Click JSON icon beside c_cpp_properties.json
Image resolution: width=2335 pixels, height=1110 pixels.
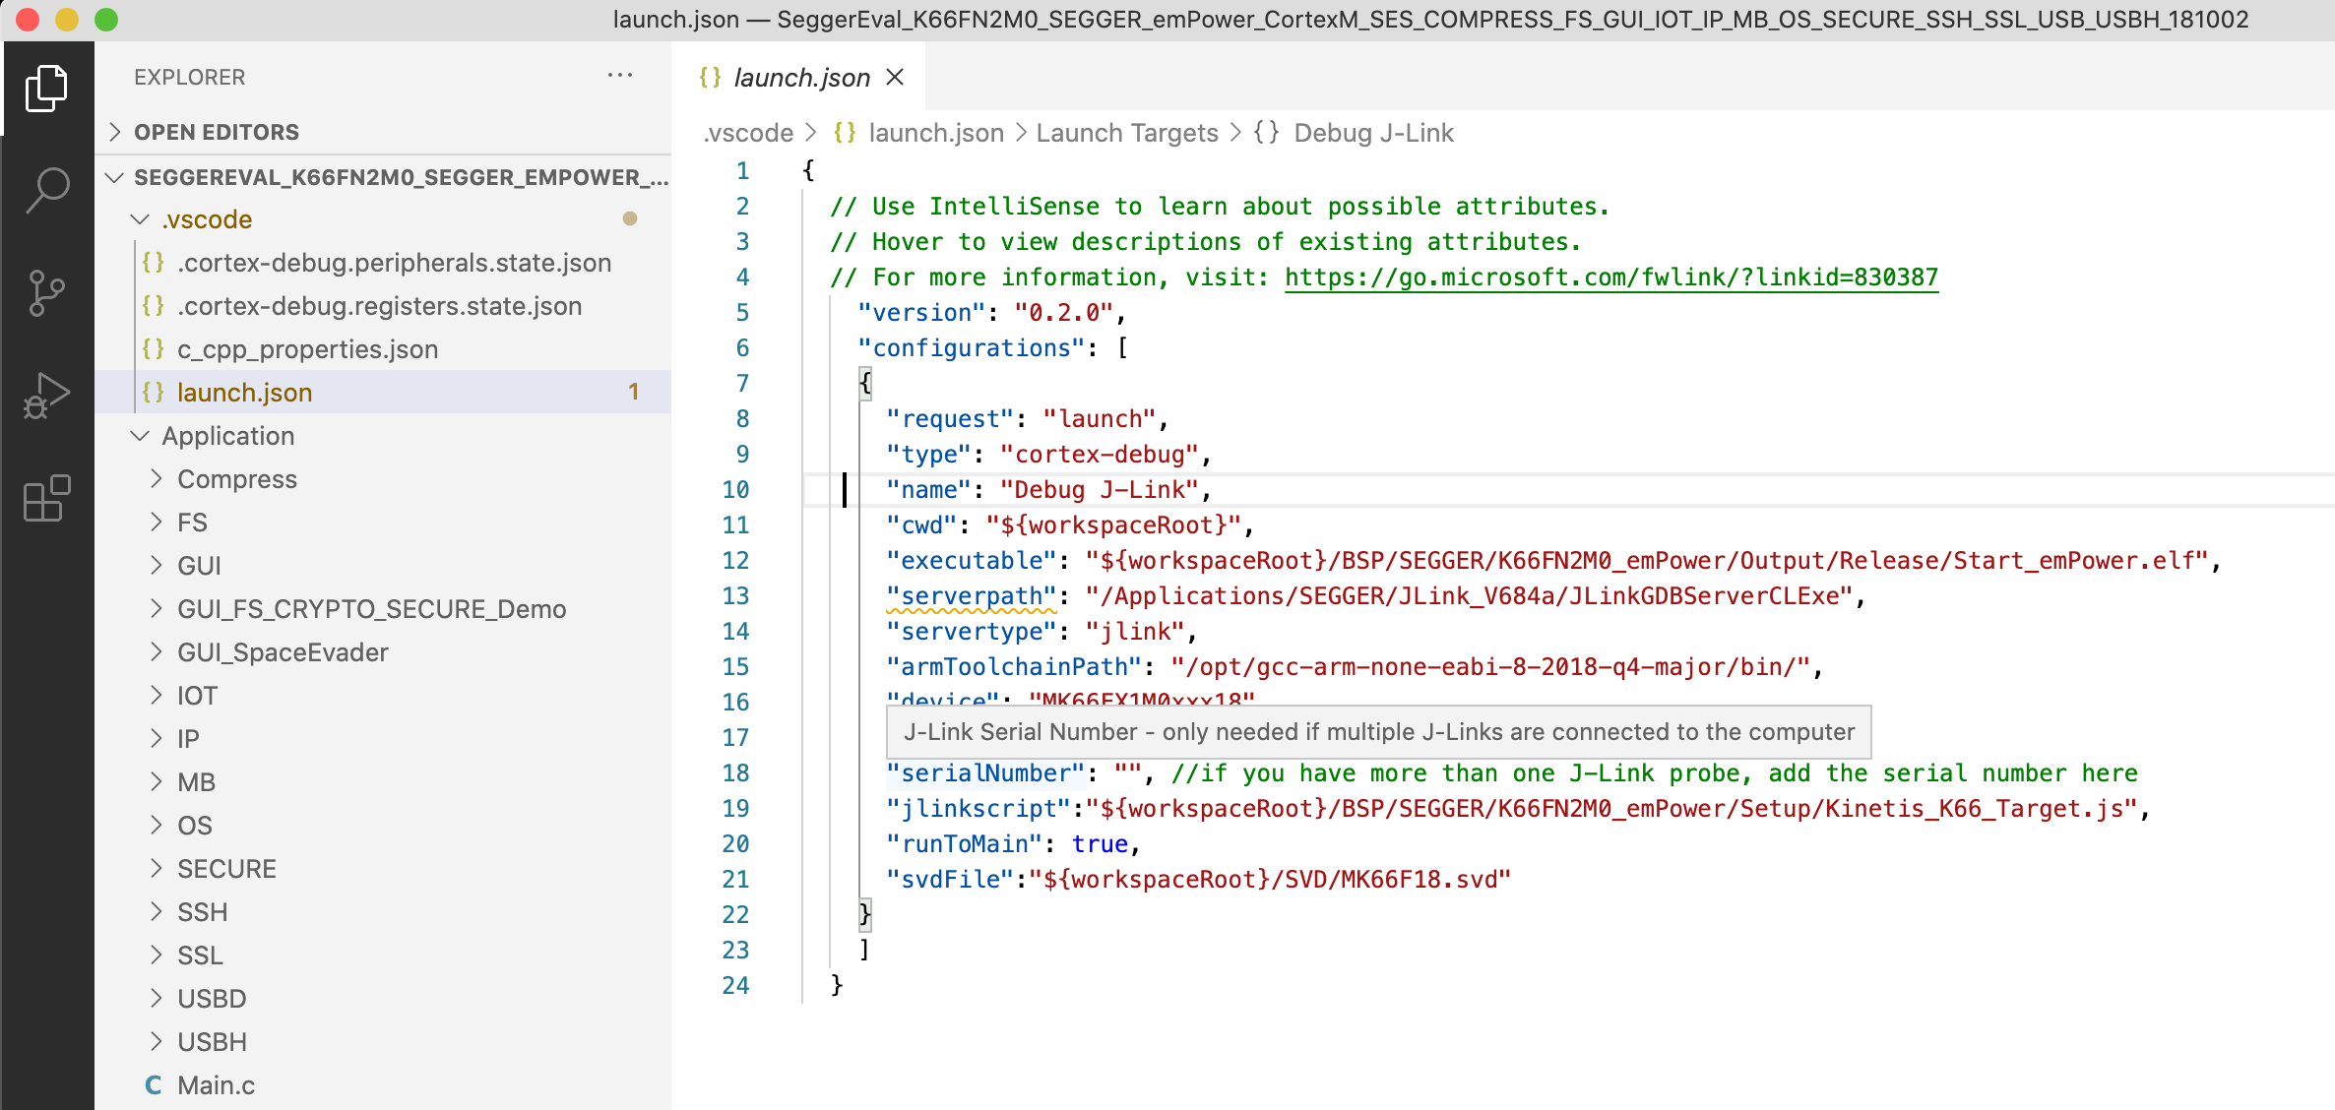(153, 349)
